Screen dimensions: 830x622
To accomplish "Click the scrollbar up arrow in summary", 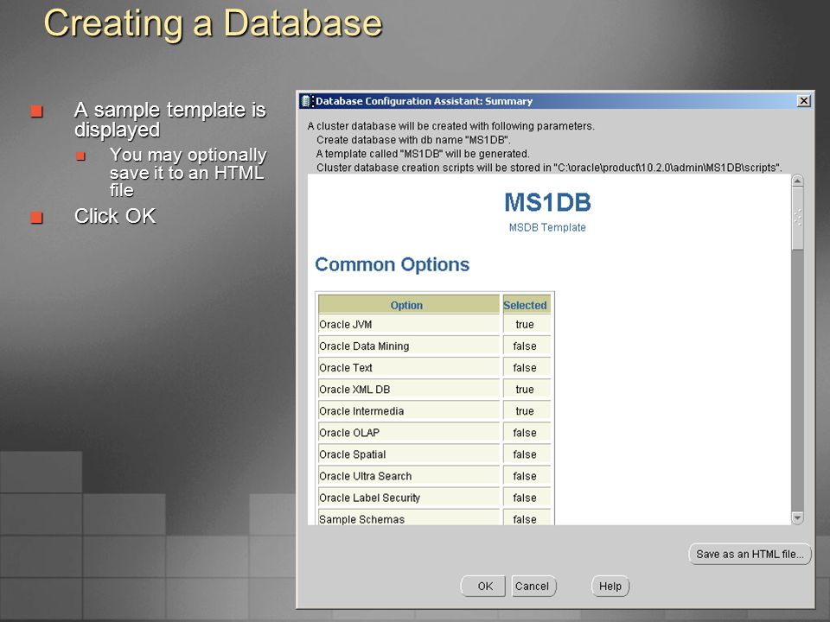I will point(797,181).
